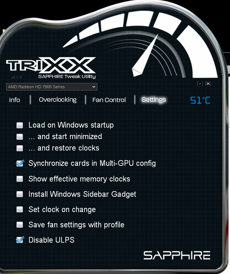
Task: Close the TRIXX utility window
Action: click(208, 84)
